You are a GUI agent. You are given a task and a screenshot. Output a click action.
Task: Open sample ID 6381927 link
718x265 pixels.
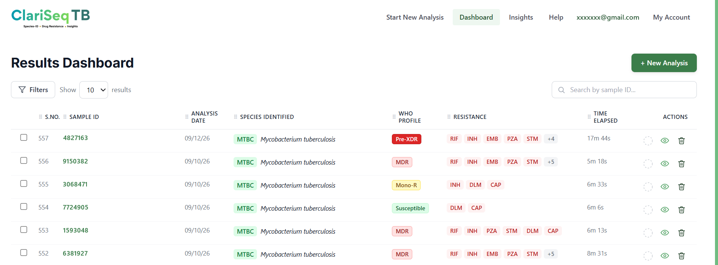75,253
